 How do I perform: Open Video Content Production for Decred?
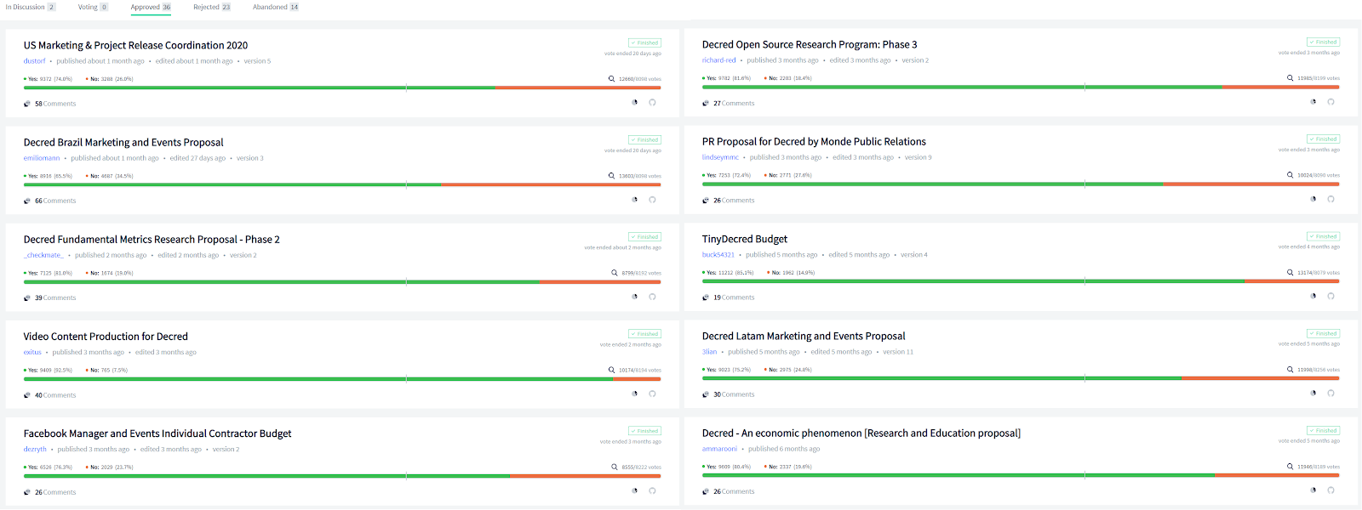(106, 337)
